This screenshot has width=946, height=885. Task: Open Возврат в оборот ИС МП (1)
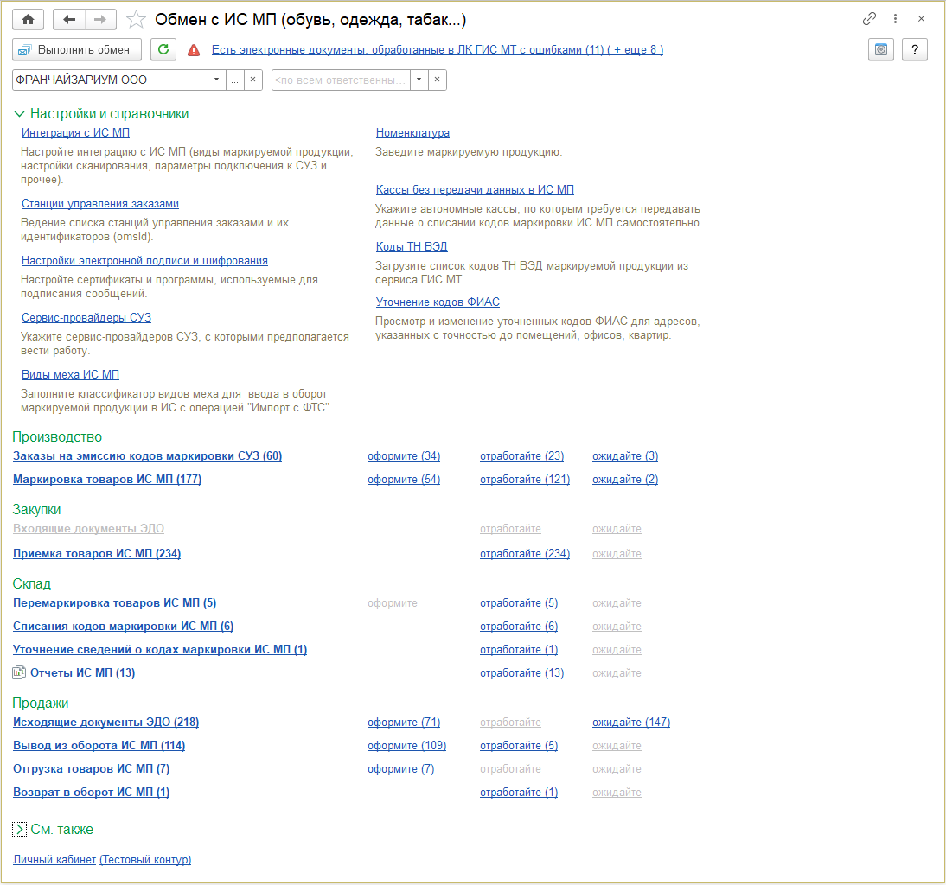91,793
